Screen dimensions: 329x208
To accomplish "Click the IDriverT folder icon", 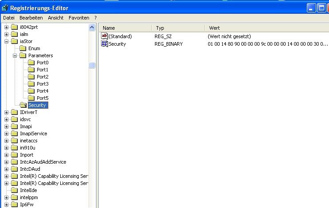I will tap(14, 112).
